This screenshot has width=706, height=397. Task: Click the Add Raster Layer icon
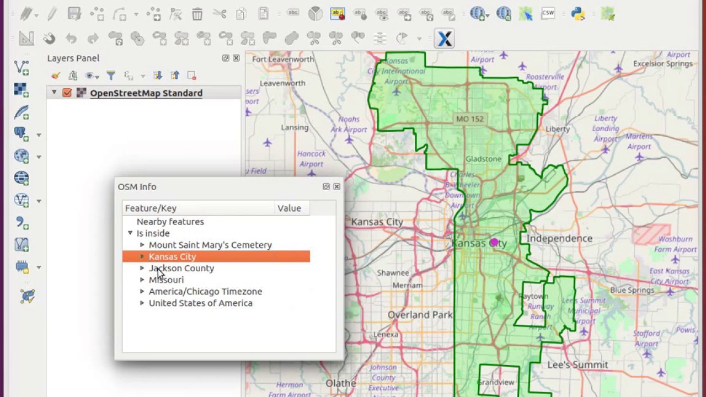pos(22,90)
